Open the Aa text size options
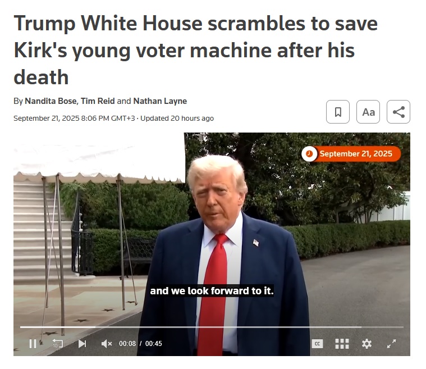The image size is (426, 369). point(368,112)
